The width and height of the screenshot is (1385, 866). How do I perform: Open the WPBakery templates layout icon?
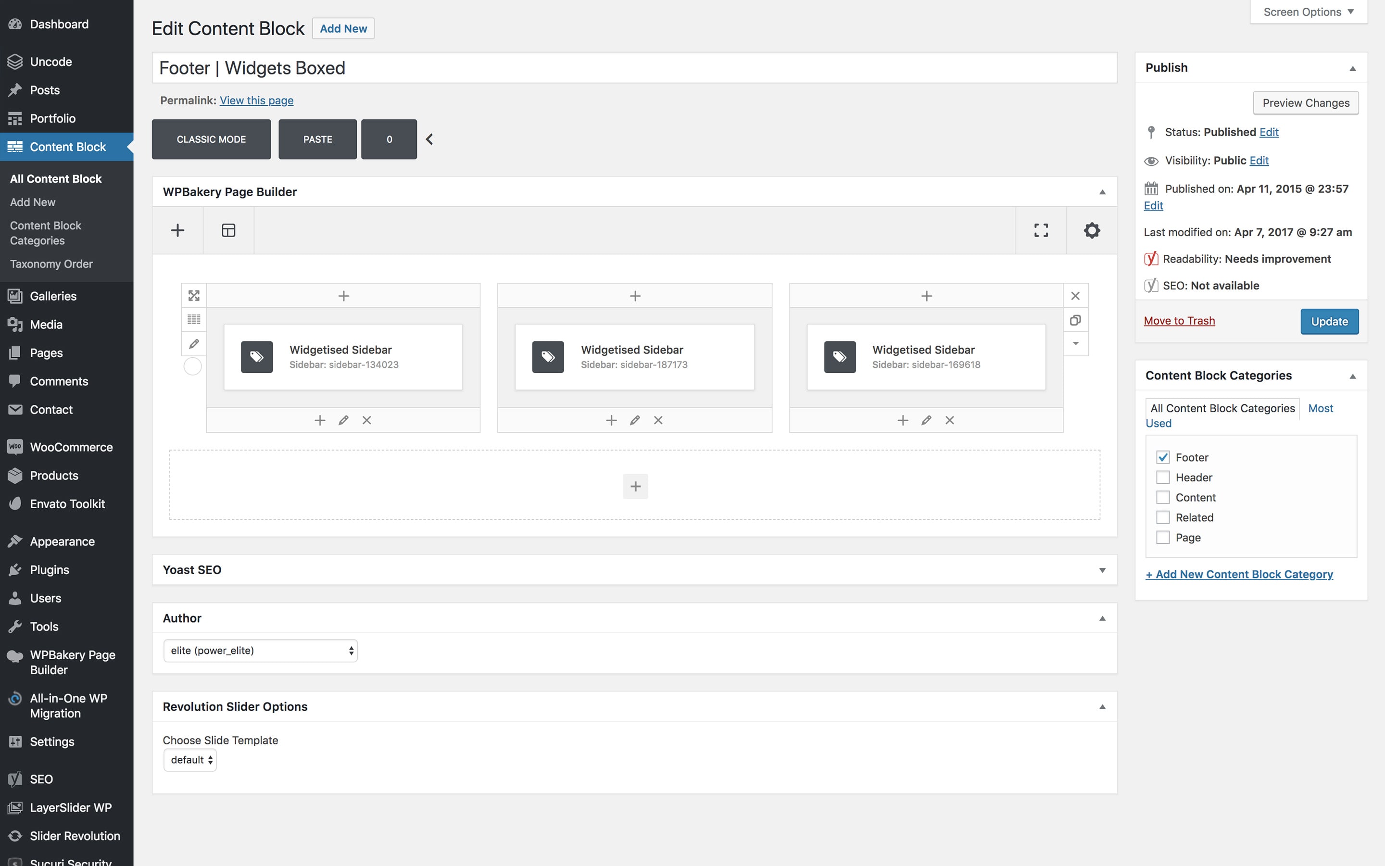(x=228, y=230)
